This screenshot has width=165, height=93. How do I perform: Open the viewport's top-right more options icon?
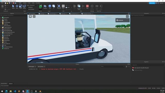(127, 17)
